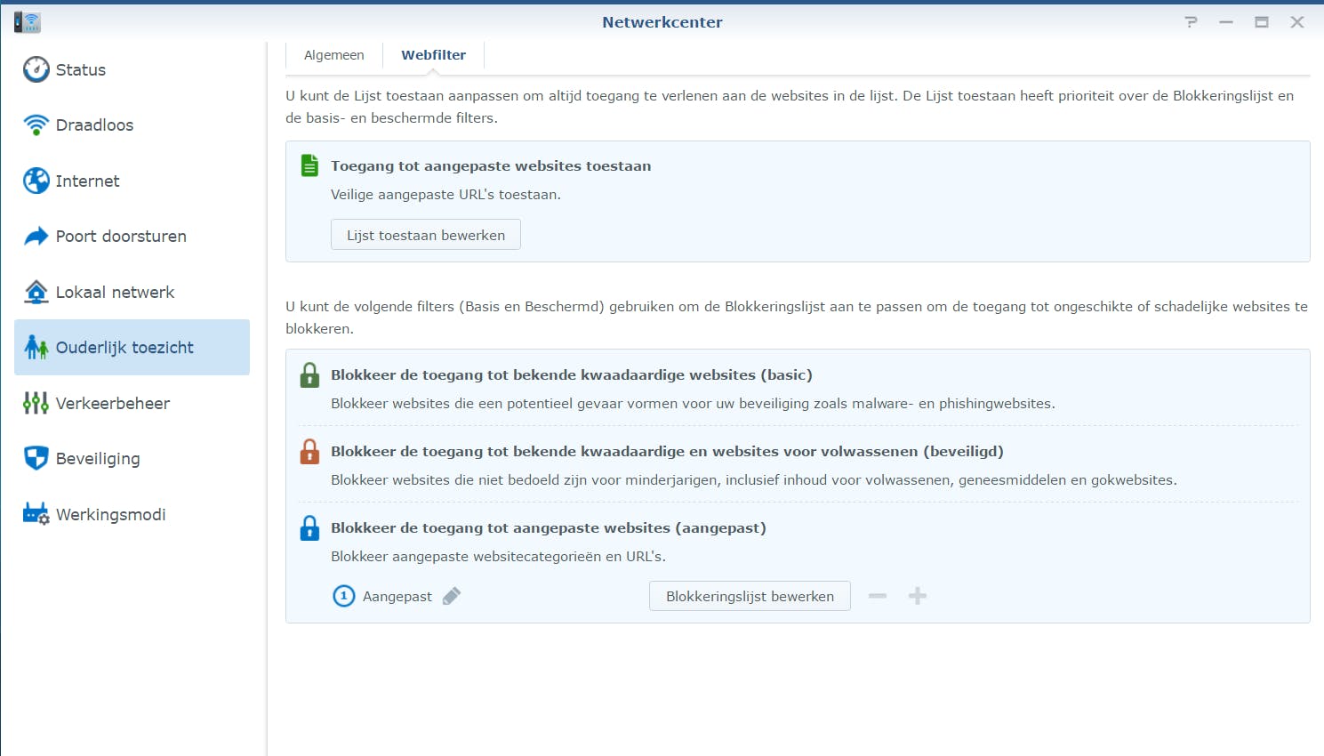Click the green lock icon of basic filter
This screenshot has height=756, width=1324.
tap(309, 375)
